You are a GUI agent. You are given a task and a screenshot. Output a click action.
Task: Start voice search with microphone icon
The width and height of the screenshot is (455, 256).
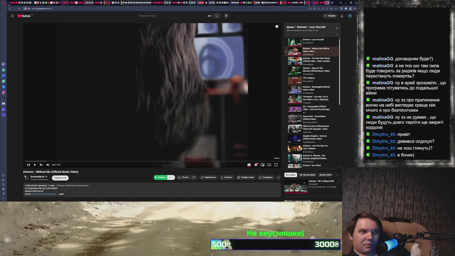pyautogui.click(x=226, y=16)
